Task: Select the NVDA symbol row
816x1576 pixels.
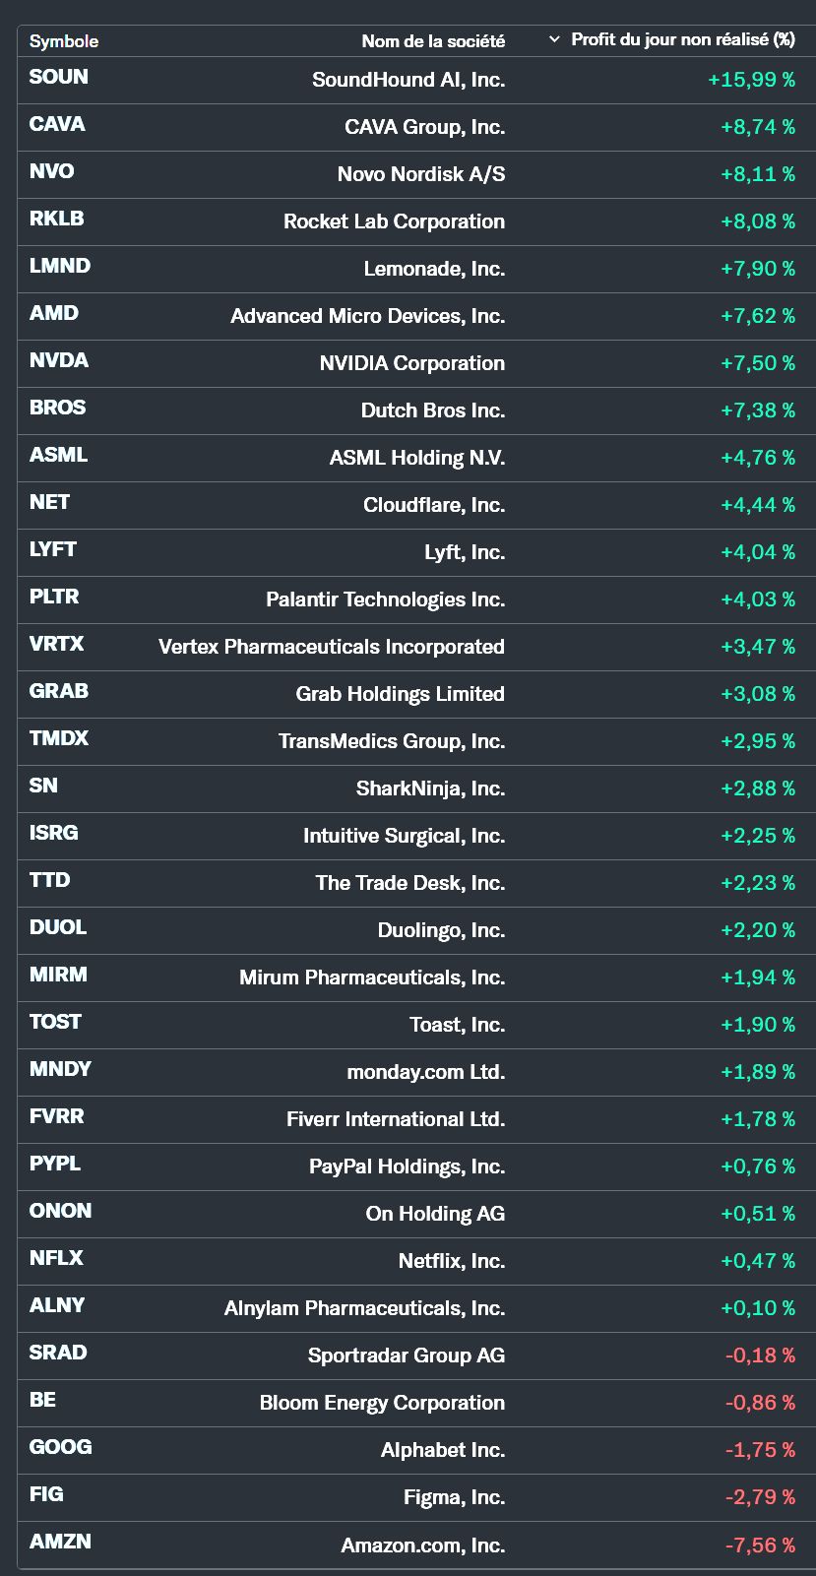Action: coord(59,360)
